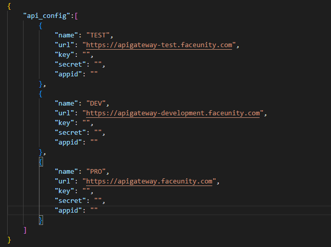Click the "key" line in the PRO block

(74, 191)
